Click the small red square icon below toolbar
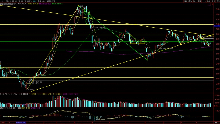220x124 pixels. pyautogui.click(x=212, y=4)
